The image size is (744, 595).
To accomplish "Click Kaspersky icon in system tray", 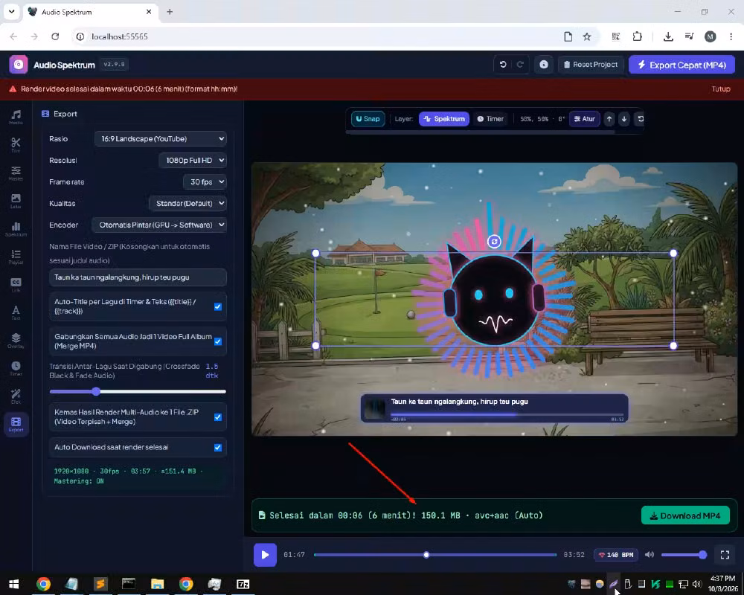I will 655,584.
